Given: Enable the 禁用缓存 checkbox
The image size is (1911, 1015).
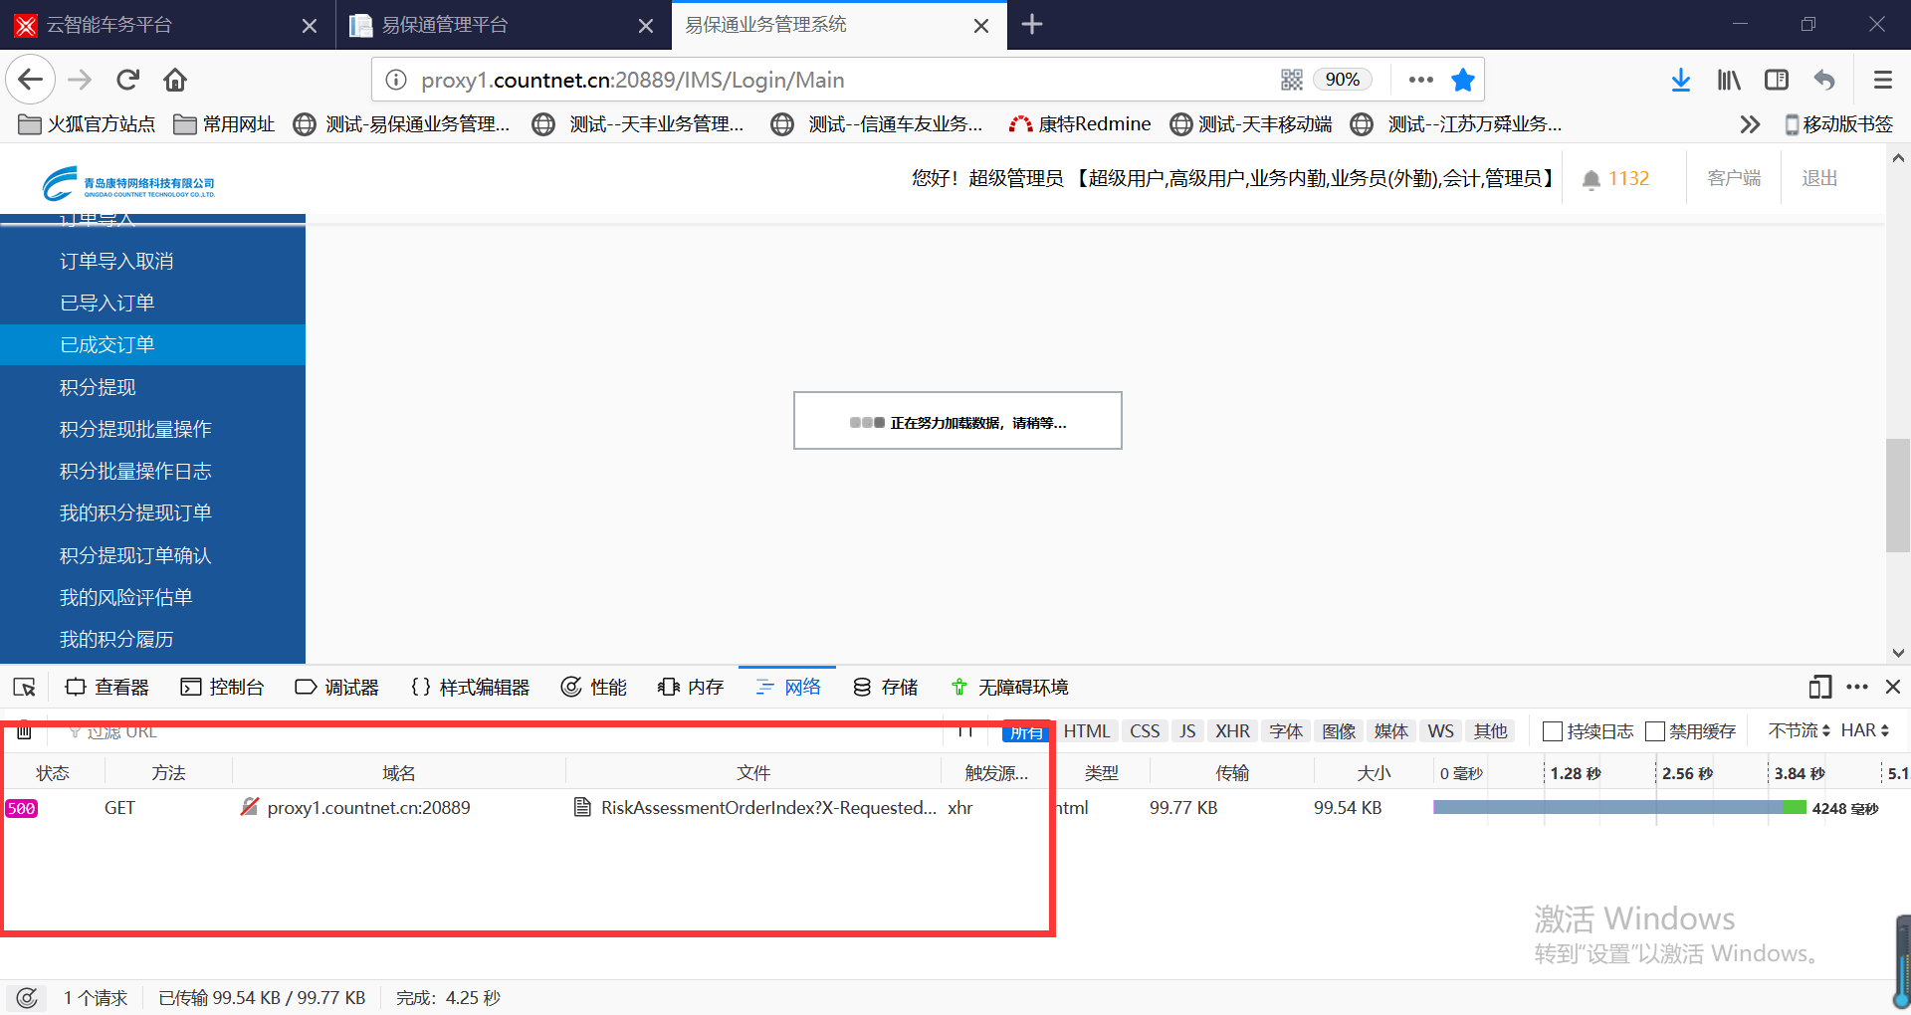Looking at the screenshot, I should 1655,731.
